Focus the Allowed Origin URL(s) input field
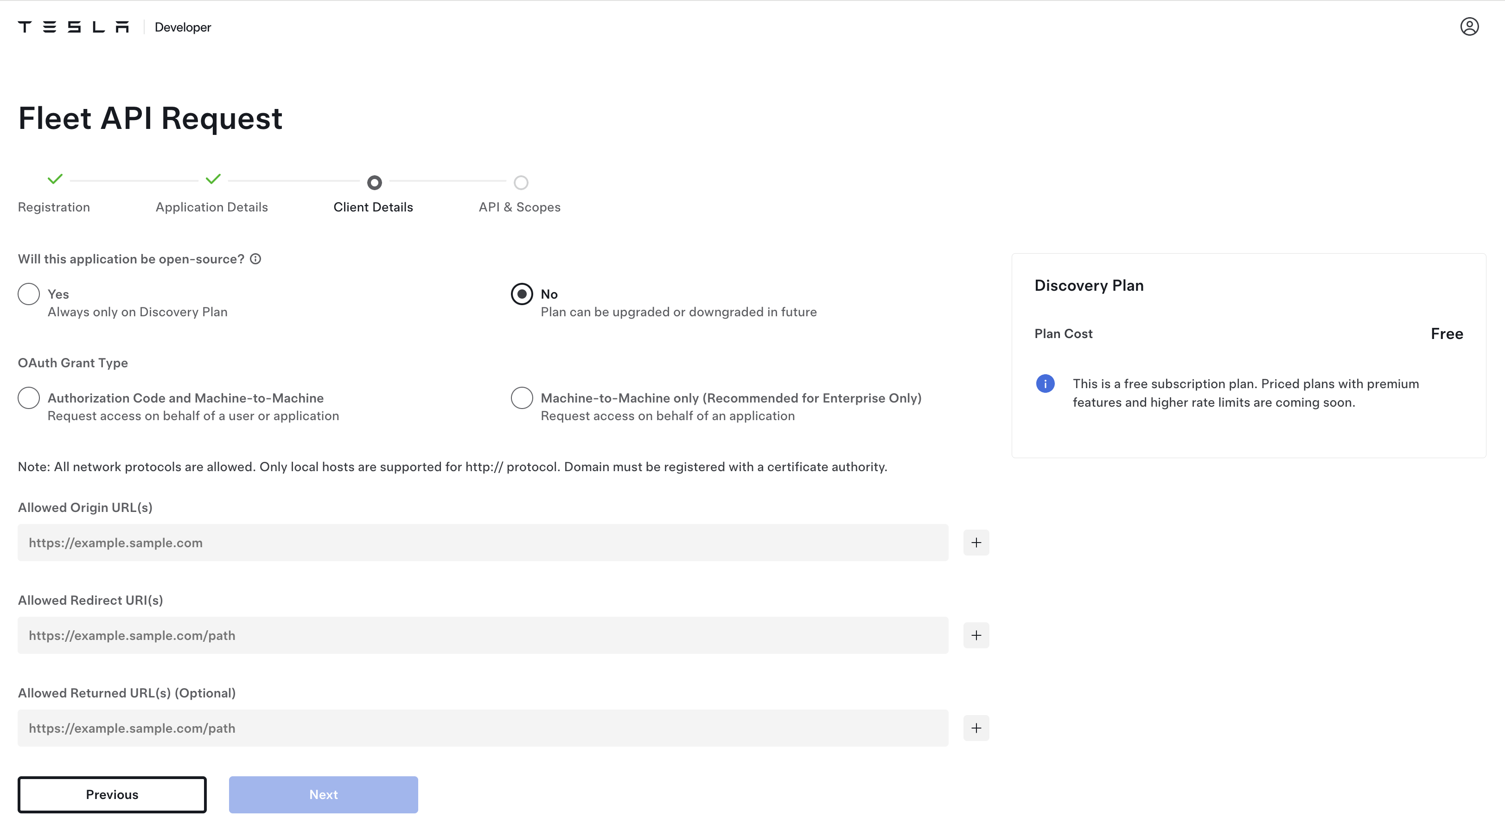 pos(483,542)
